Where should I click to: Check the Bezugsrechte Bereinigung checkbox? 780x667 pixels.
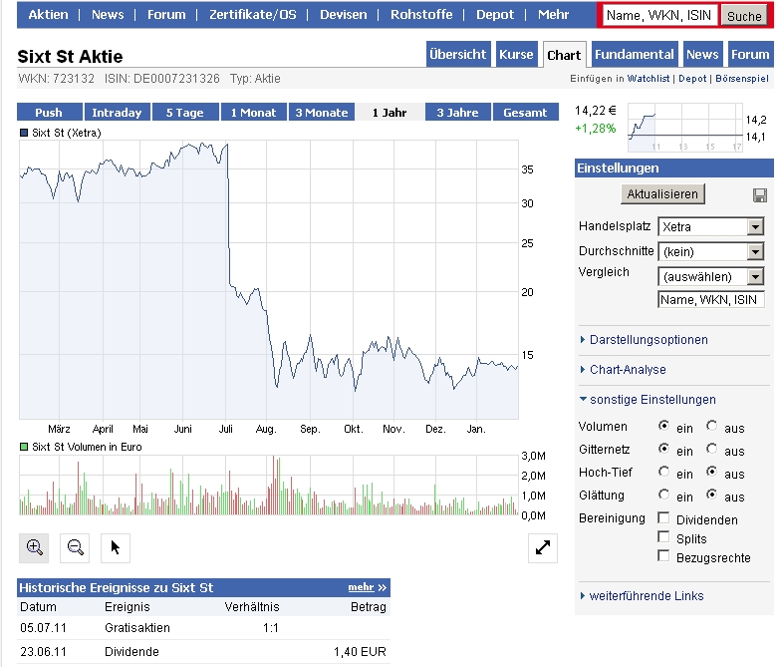663,555
